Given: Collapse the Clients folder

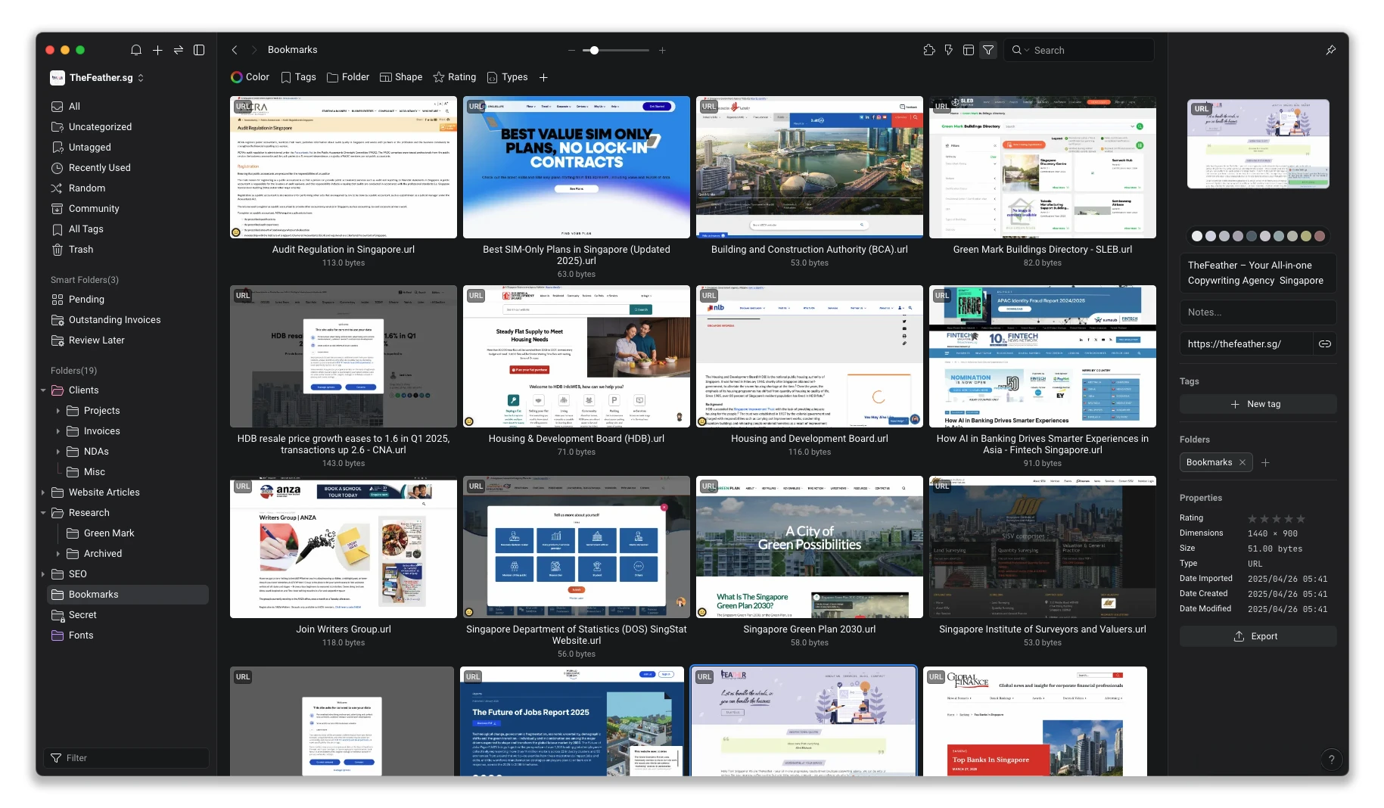Looking at the screenshot, I should [x=43, y=390].
